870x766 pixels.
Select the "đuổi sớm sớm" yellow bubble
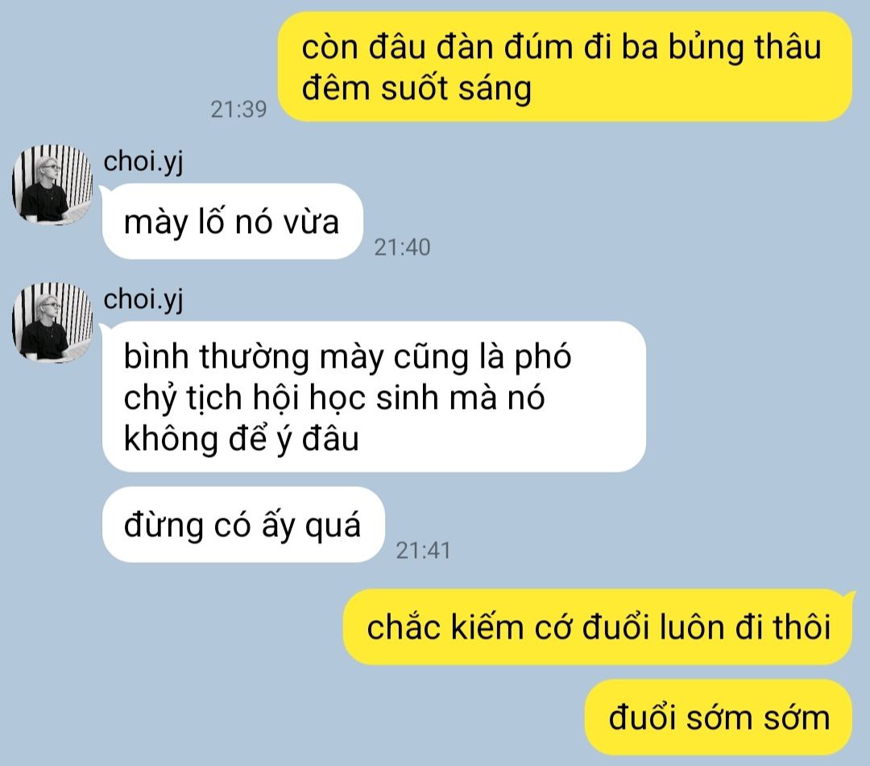pyautogui.click(x=718, y=717)
